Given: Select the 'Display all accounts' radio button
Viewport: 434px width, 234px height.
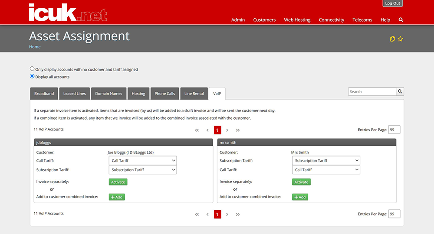Looking at the screenshot, I should pyautogui.click(x=32, y=76).
